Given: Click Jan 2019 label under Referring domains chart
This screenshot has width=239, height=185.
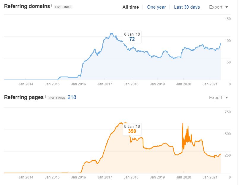Looking at the screenshot, I should point(157,84).
